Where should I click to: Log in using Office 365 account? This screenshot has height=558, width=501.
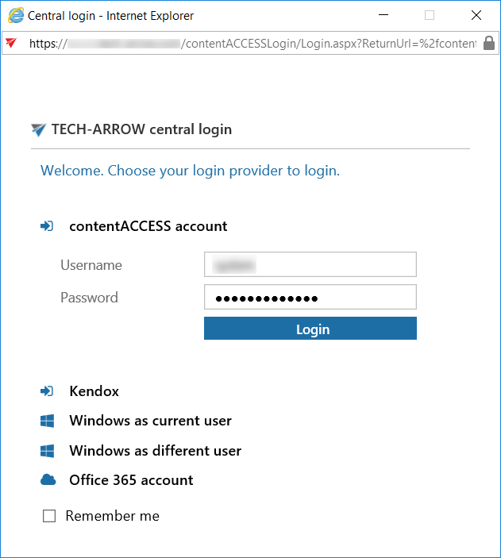click(131, 480)
